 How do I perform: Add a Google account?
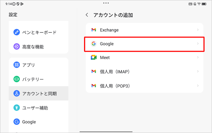coord(145,44)
